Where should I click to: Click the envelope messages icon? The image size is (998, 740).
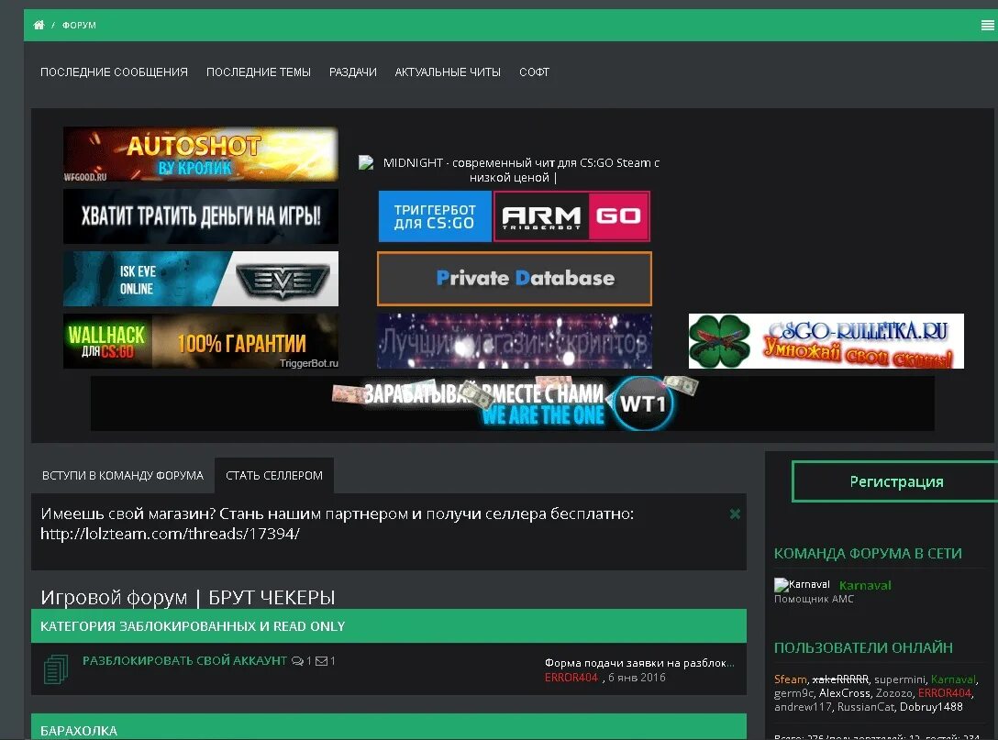[321, 661]
